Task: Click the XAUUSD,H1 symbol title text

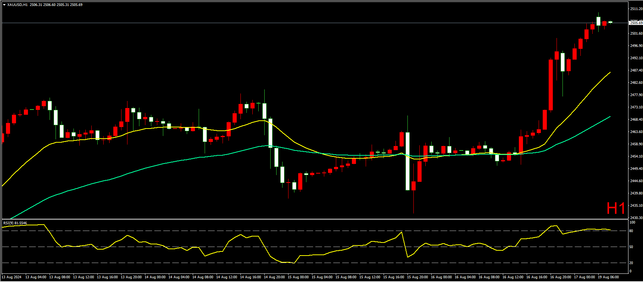Action: coord(17,5)
